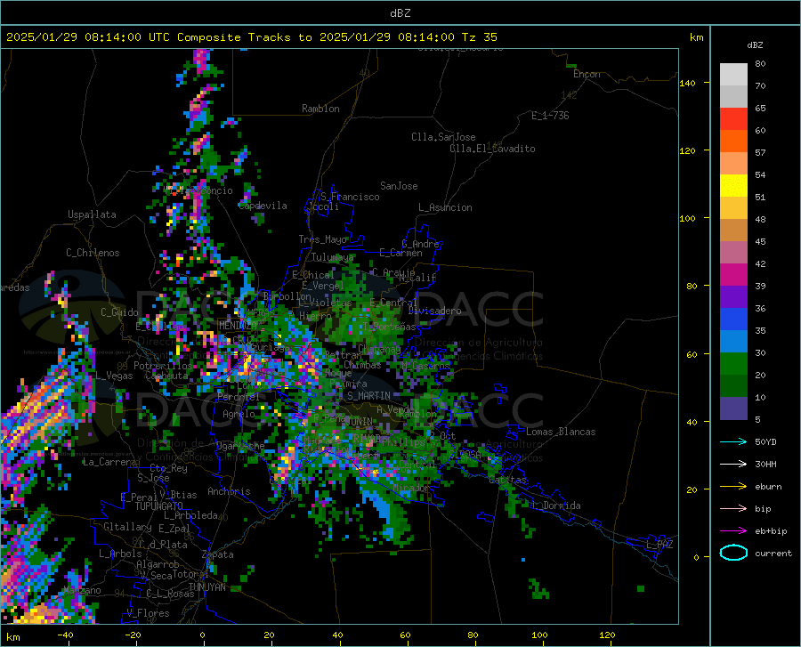This screenshot has width=801, height=647.
Task: Click the '50YD' legend label
Action: [765, 441]
